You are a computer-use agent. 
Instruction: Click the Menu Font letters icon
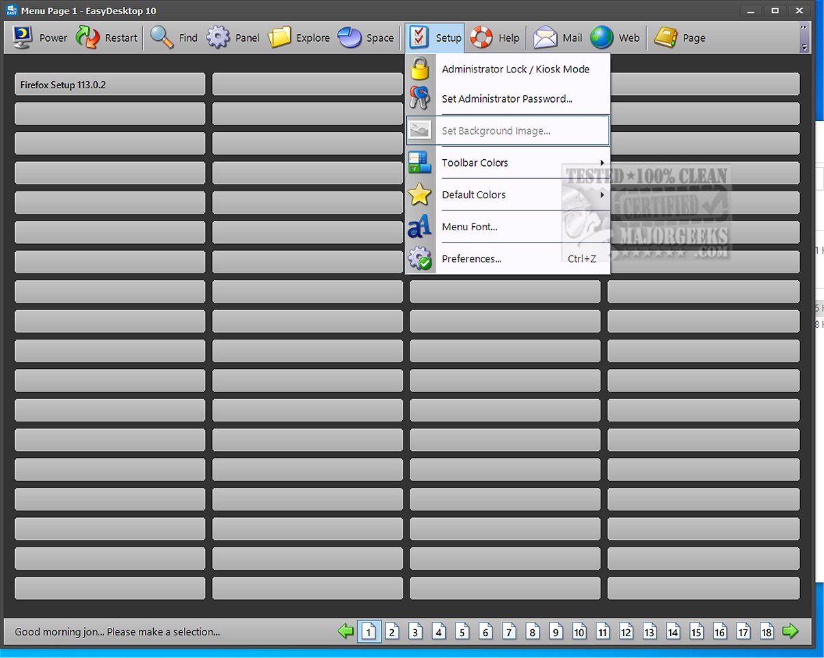[420, 227]
